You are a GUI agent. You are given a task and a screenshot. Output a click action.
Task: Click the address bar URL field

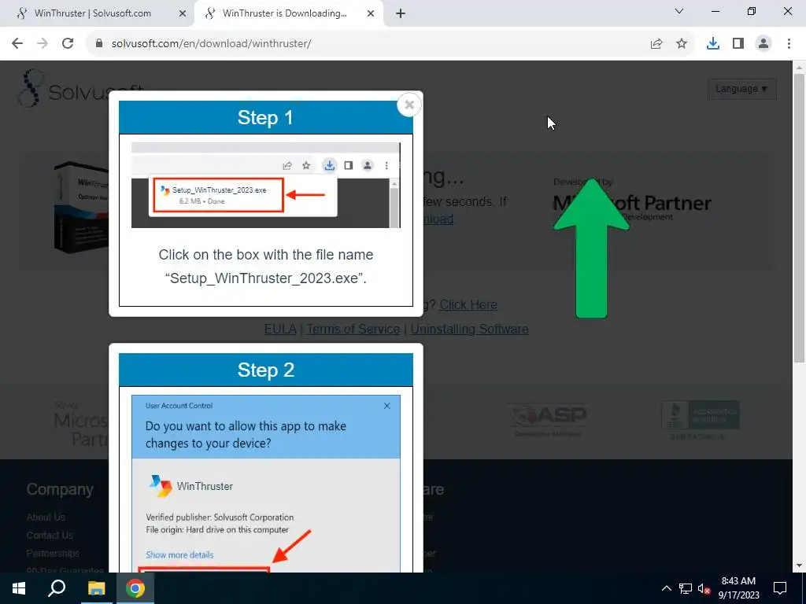click(211, 44)
